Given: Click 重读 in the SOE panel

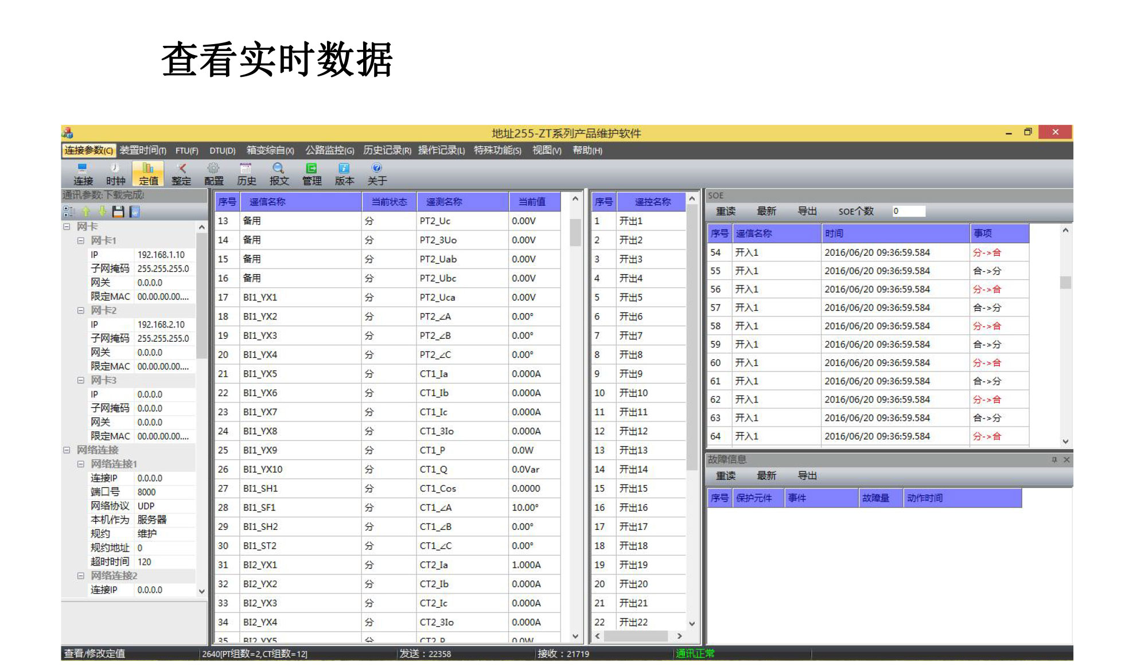Looking at the screenshot, I should (x=726, y=211).
